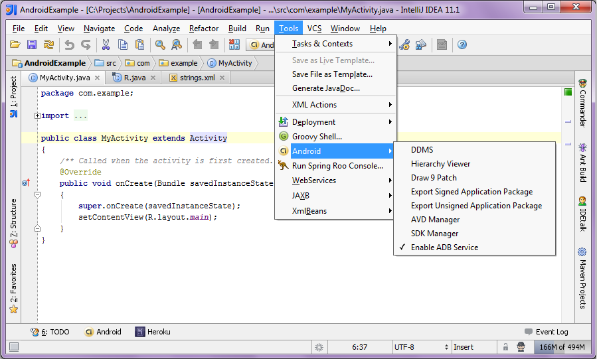Choose Hierarchy Viewer menu entry

click(x=474, y=164)
